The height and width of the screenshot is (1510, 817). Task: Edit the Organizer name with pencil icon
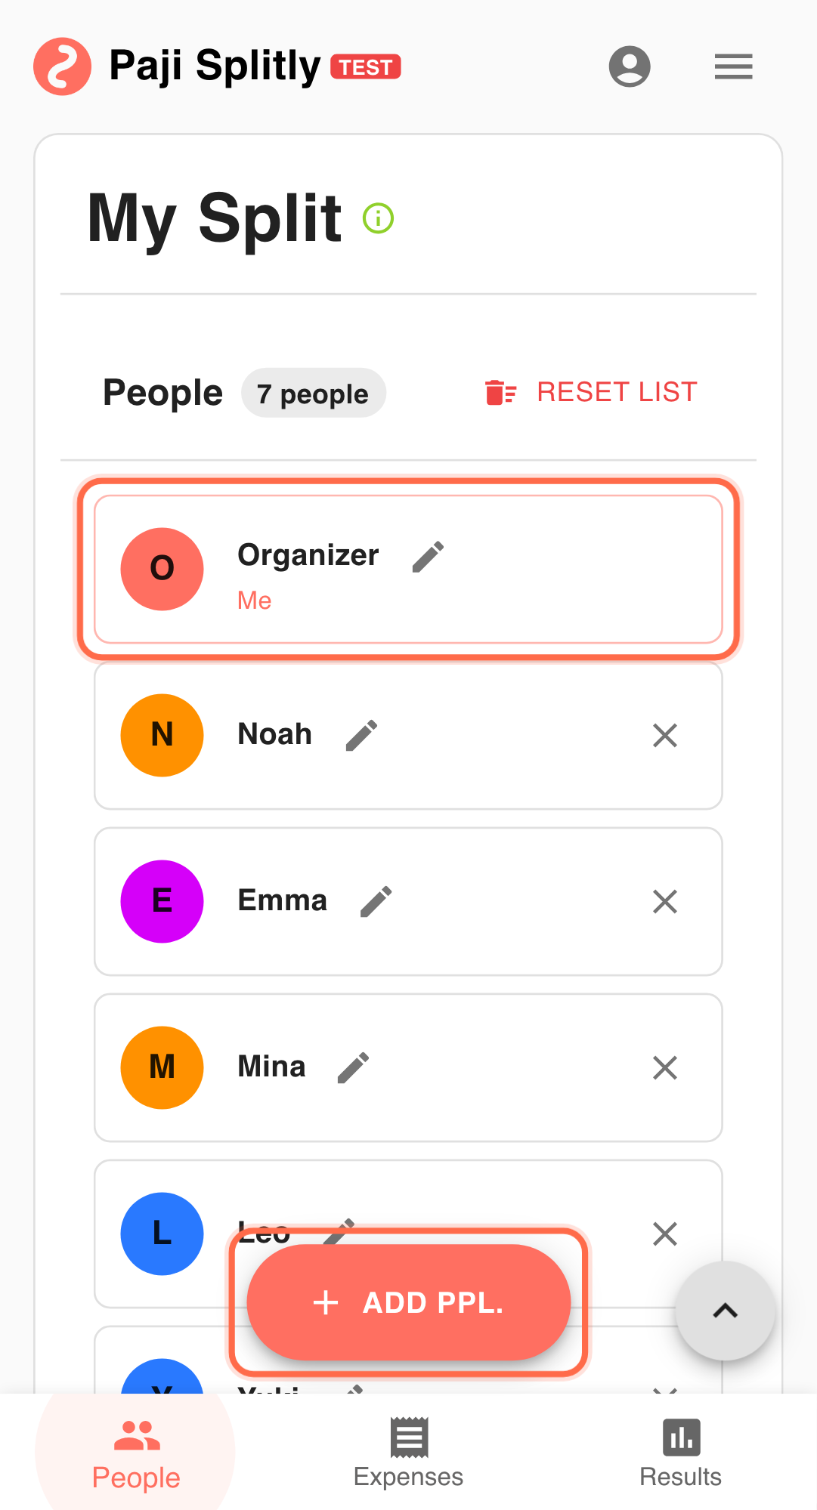[428, 557]
